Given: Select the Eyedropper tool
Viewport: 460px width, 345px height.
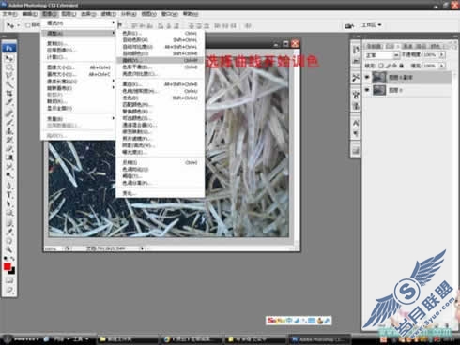Looking at the screenshot, I should pyautogui.click(x=9, y=232).
